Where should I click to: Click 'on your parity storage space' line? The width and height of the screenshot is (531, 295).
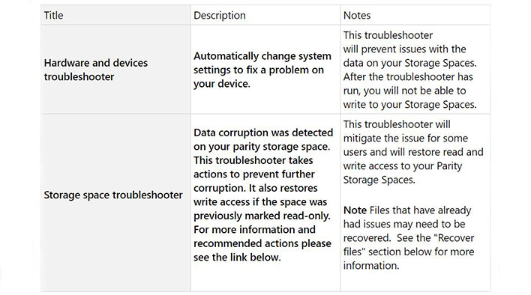pyautogui.click(x=262, y=146)
